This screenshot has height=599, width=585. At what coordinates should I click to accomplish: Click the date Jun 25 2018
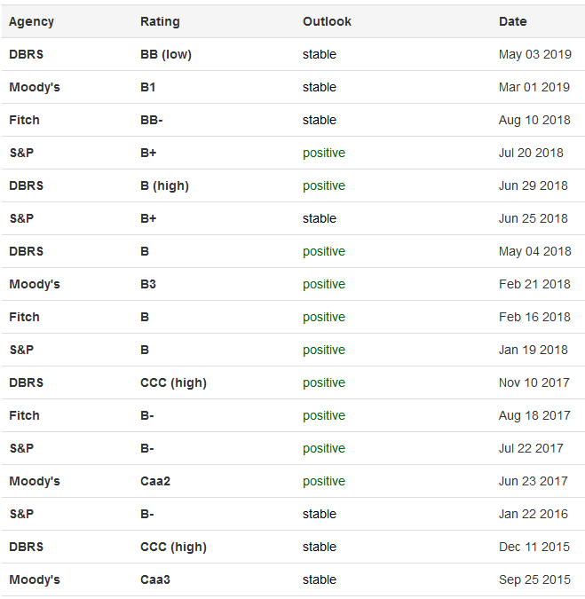coord(533,219)
